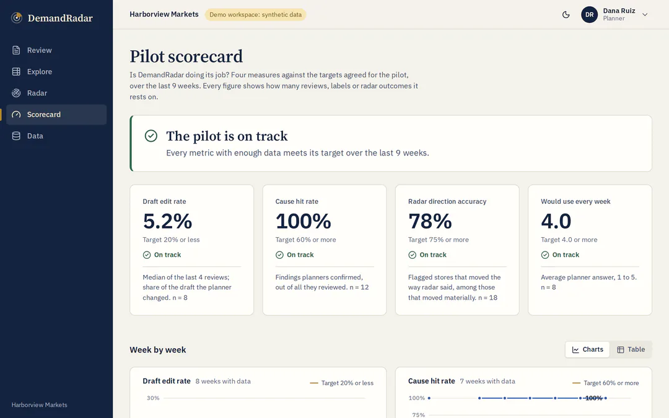Go to the Radar page
Image resolution: width=669 pixels, height=418 pixels.
click(56, 93)
